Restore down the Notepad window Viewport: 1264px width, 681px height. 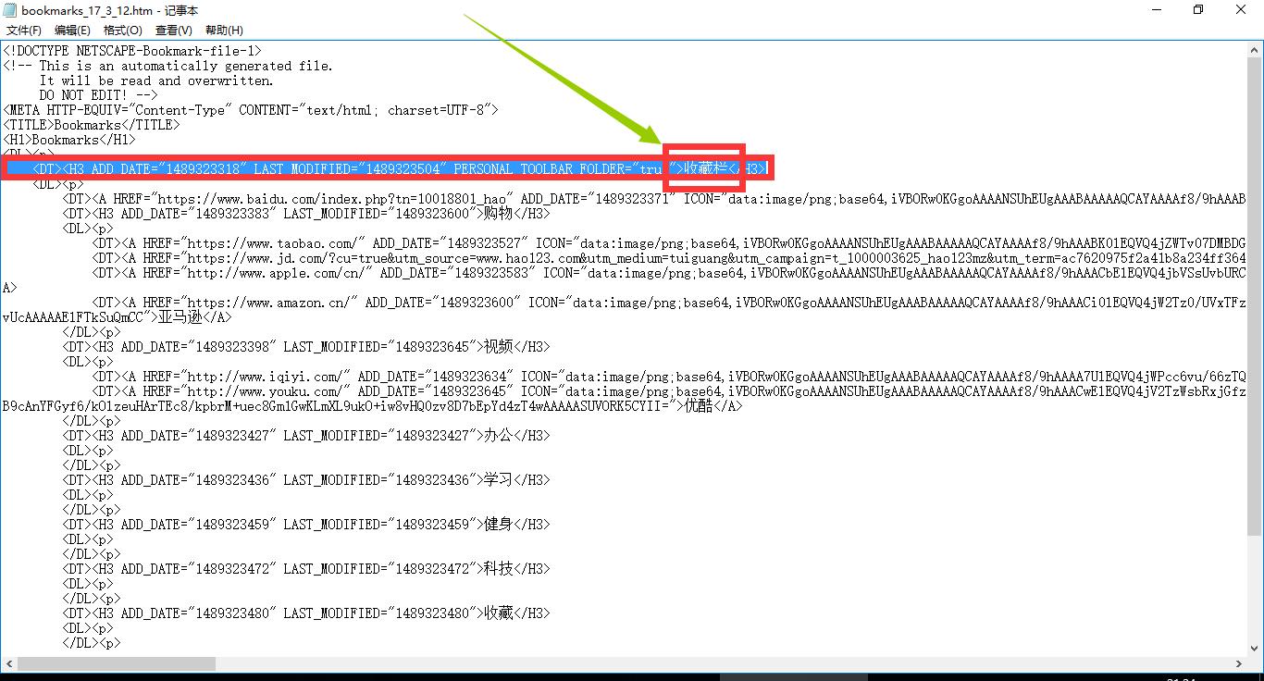pyautogui.click(x=1199, y=10)
